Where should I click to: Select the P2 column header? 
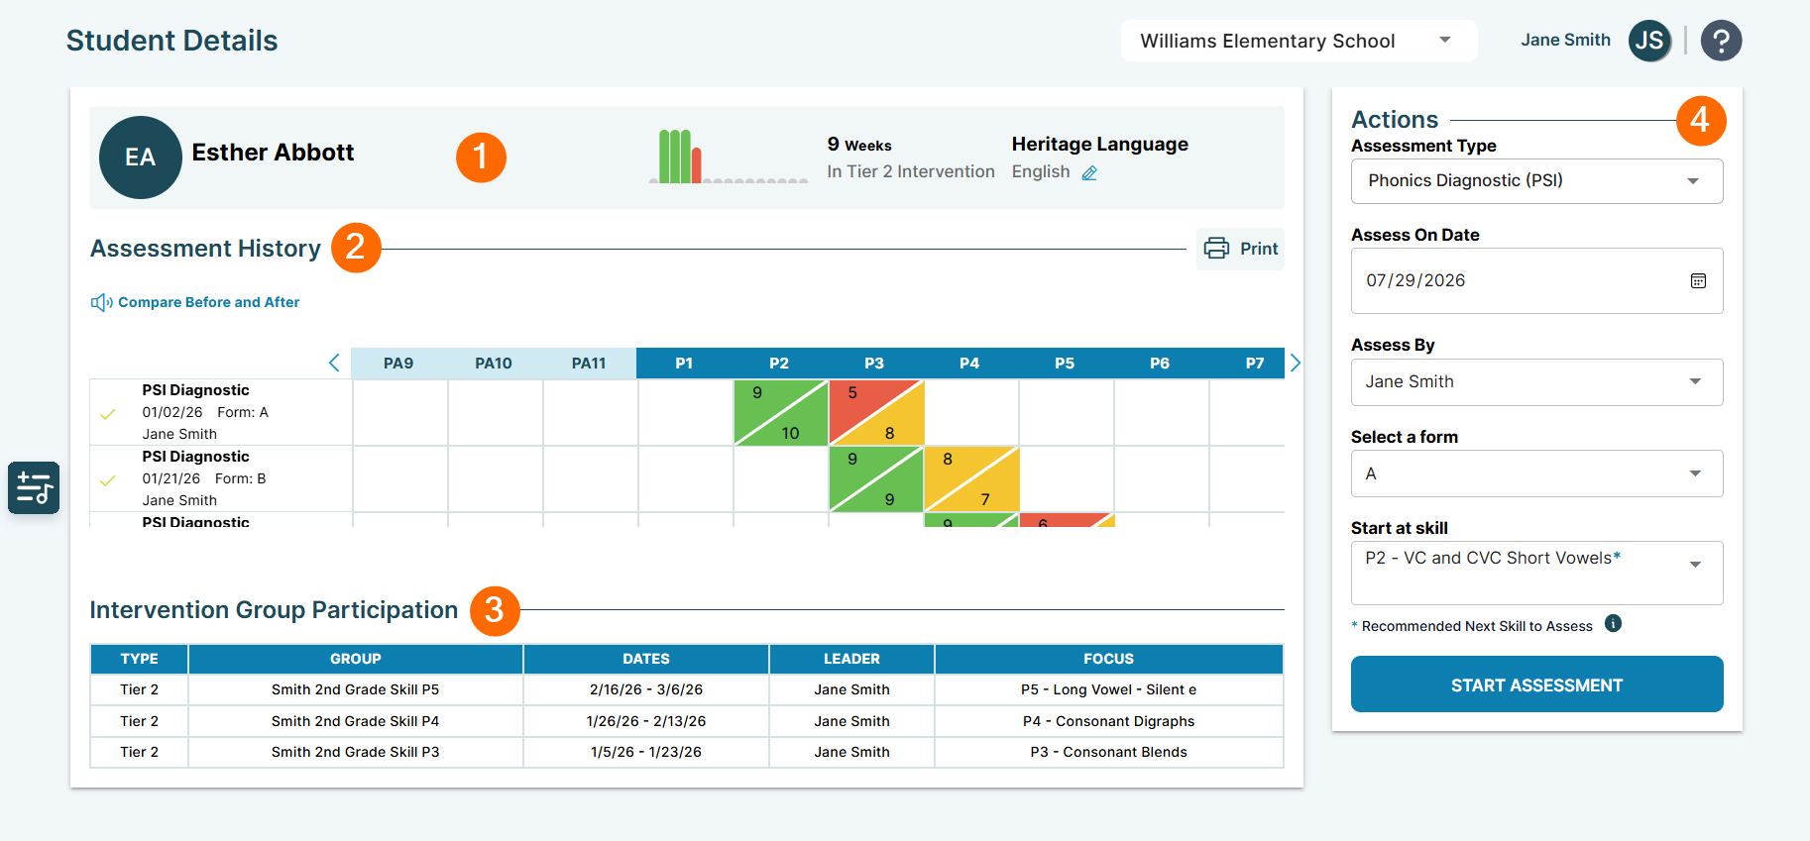[779, 364]
